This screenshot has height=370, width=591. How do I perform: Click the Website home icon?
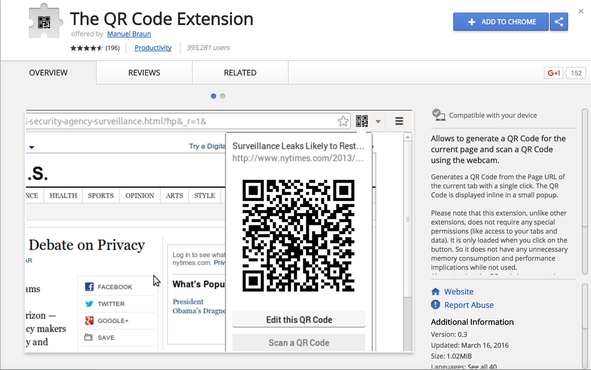click(x=436, y=292)
